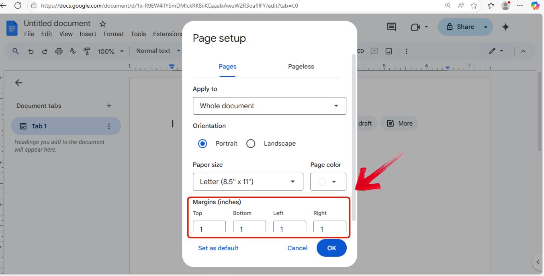Select the Paint format tool
Viewport: 544px width, 276px height.
point(86,51)
